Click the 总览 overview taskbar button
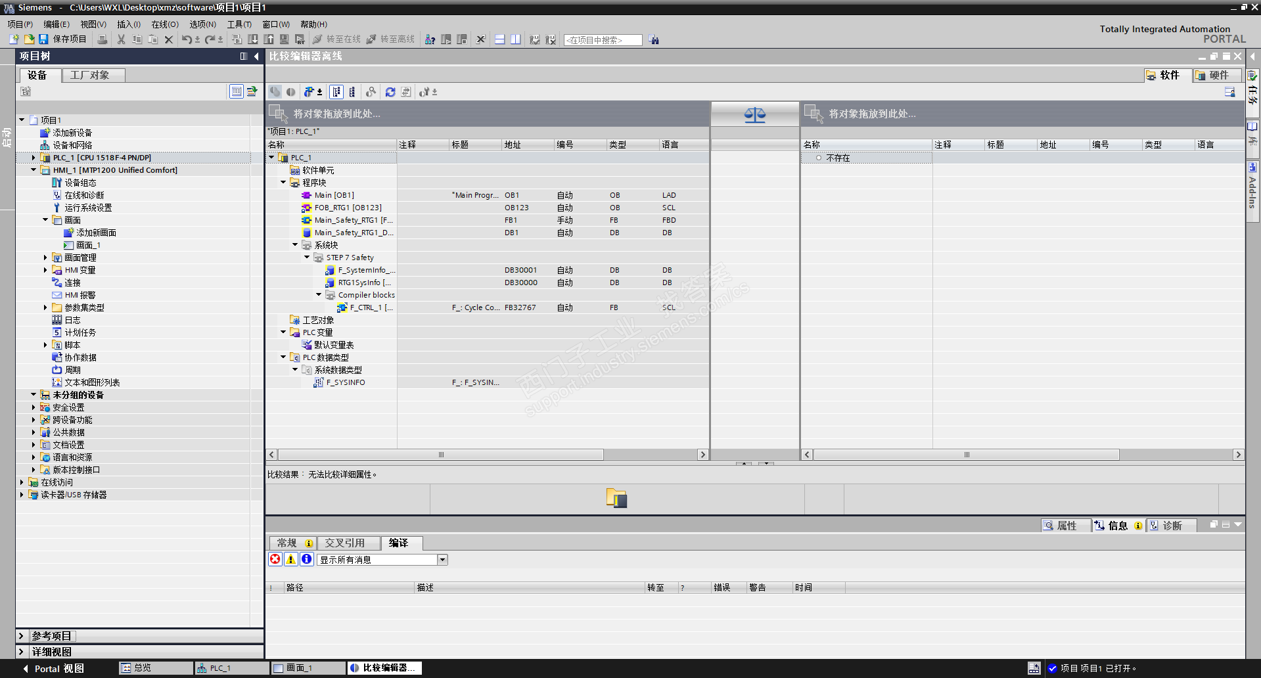The height and width of the screenshot is (678, 1261). pyautogui.click(x=156, y=668)
